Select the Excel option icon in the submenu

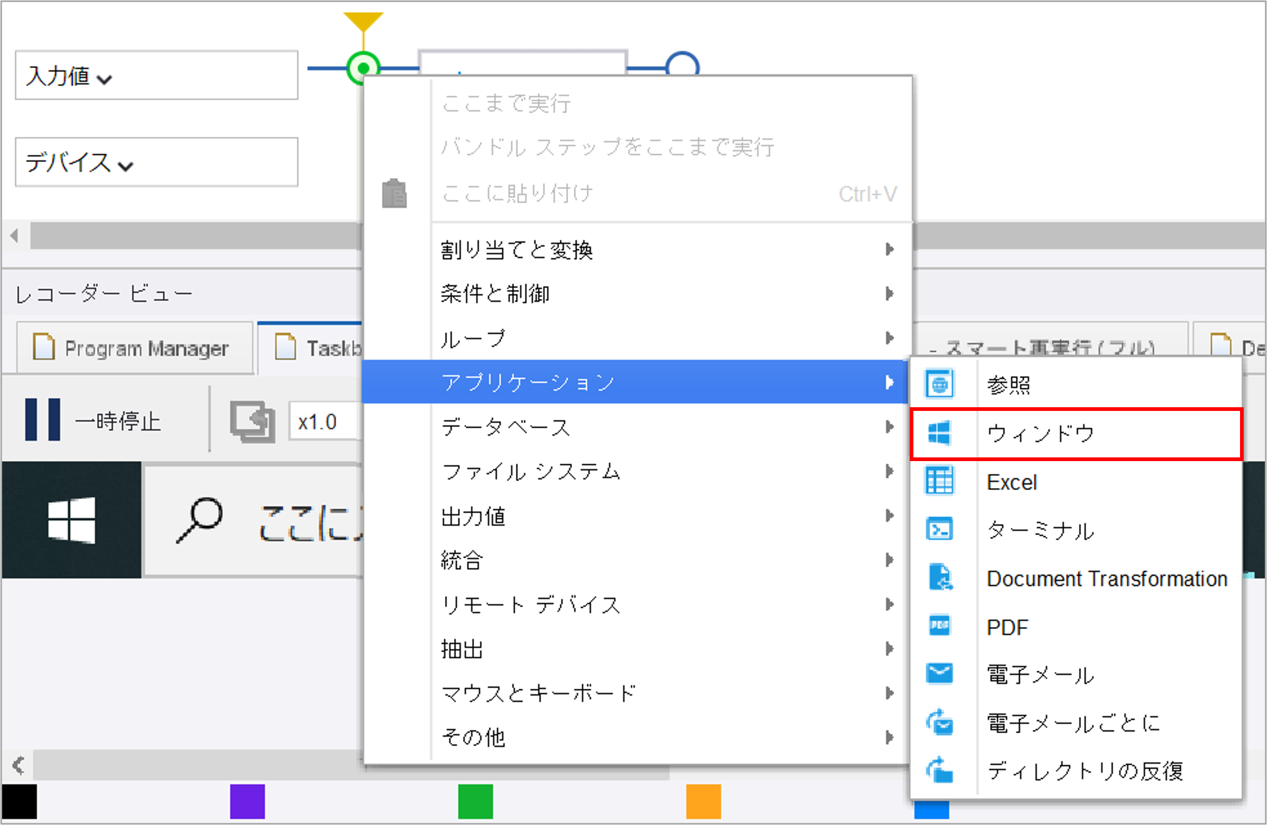[940, 481]
